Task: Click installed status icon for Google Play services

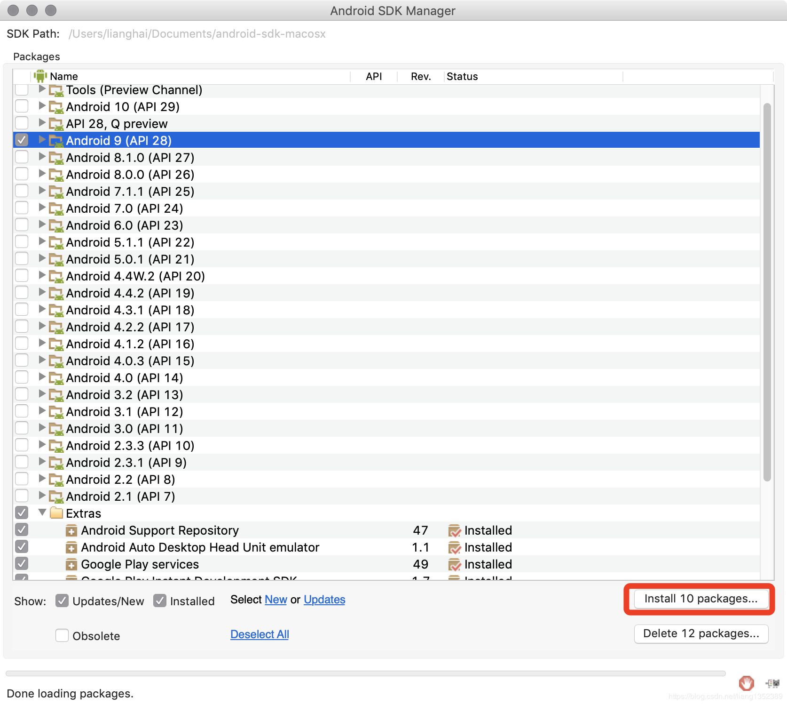Action: tap(455, 565)
